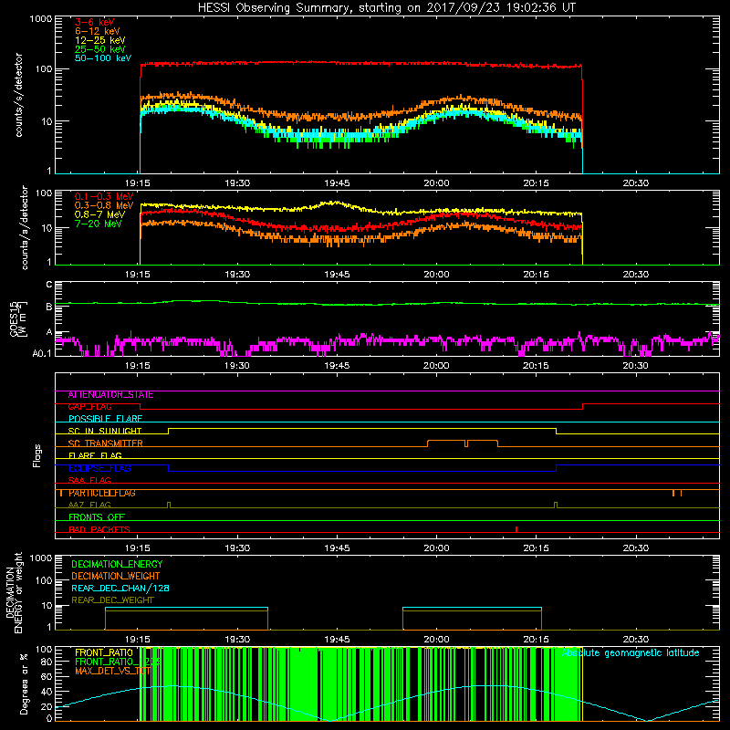Click the MAX_DET_VS_TOT legend label

point(112,671)
